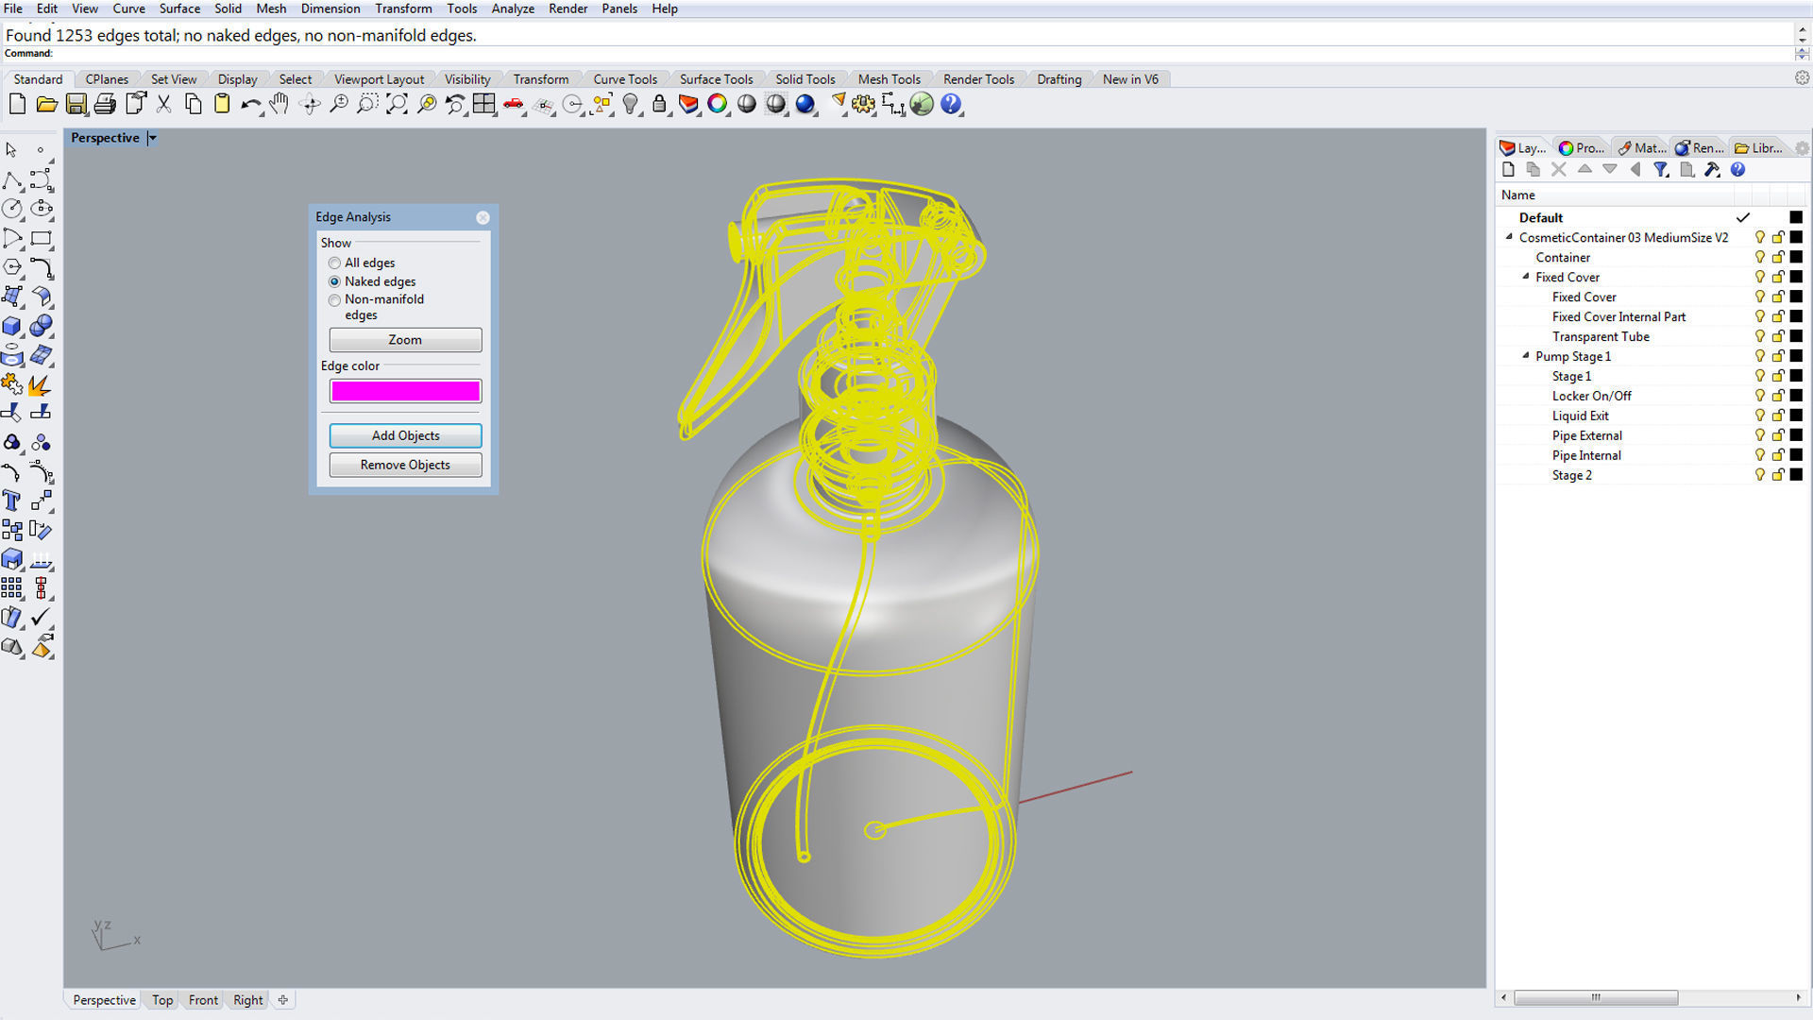Select the Rectangle tool in left sidebar
The width and height of the screenshot is (1813, 1020).
pos(42,238)
